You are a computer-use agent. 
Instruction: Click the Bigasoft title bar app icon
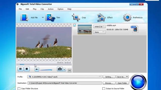click(18, 4)
